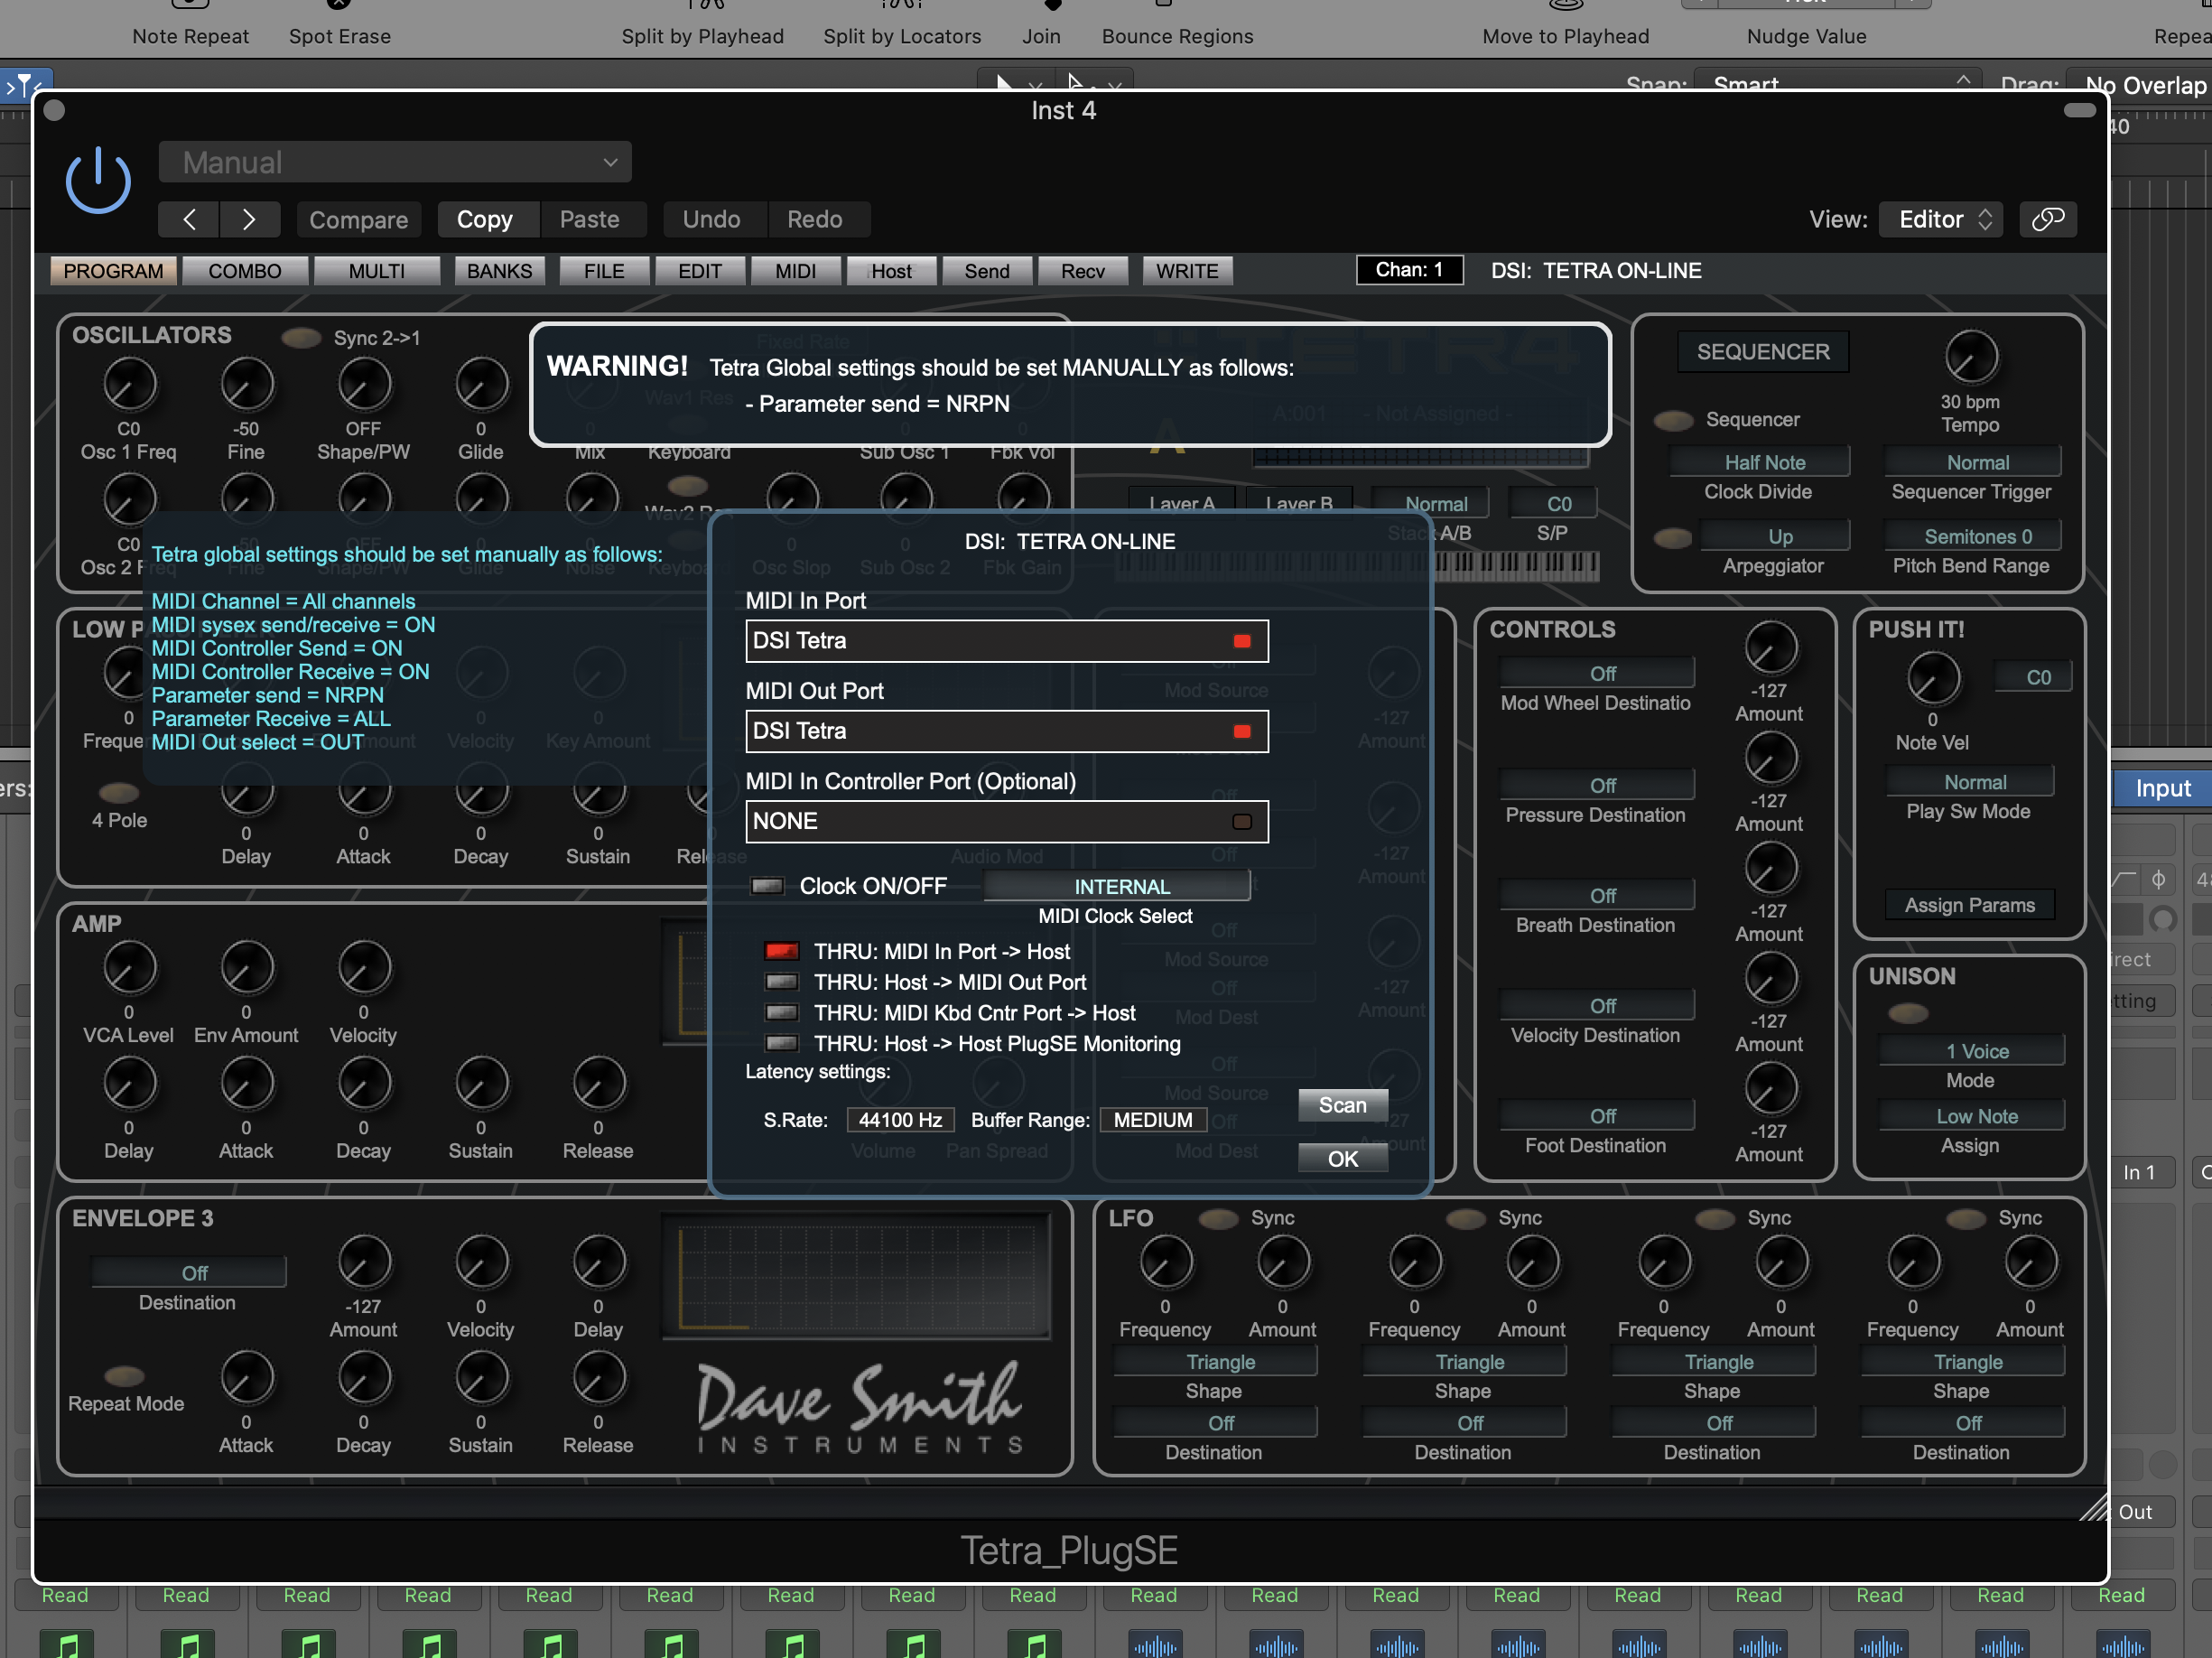Click the Note Vel knob
2212x1658 pixels.
click(1932, 678)
